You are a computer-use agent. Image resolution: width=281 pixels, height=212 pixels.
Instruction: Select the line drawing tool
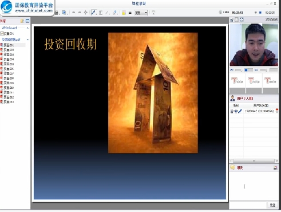107,13
